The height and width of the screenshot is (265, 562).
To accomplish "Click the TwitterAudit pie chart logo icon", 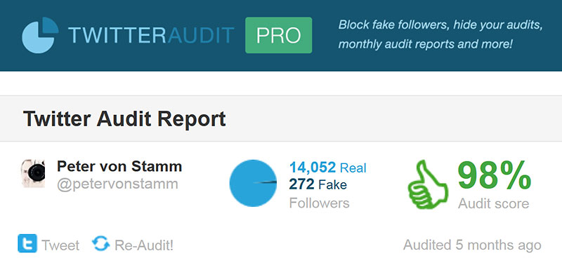I will (40, 35).
